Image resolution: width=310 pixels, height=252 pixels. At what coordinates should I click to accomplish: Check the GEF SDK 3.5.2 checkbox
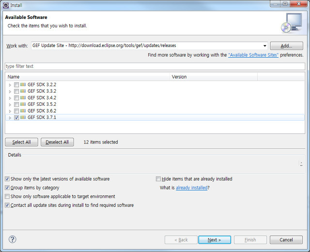tap(16, 105)
